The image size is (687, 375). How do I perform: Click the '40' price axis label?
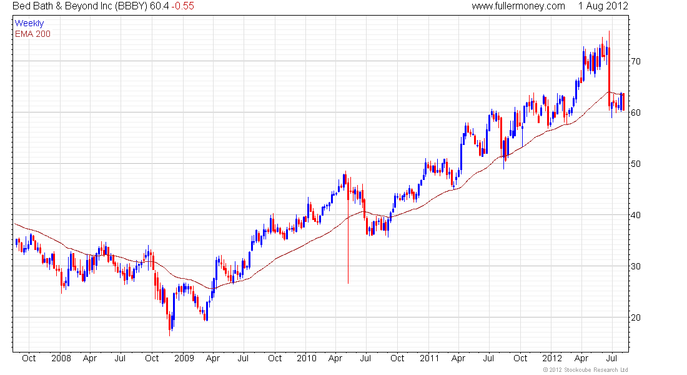click(x=635, y=215)
